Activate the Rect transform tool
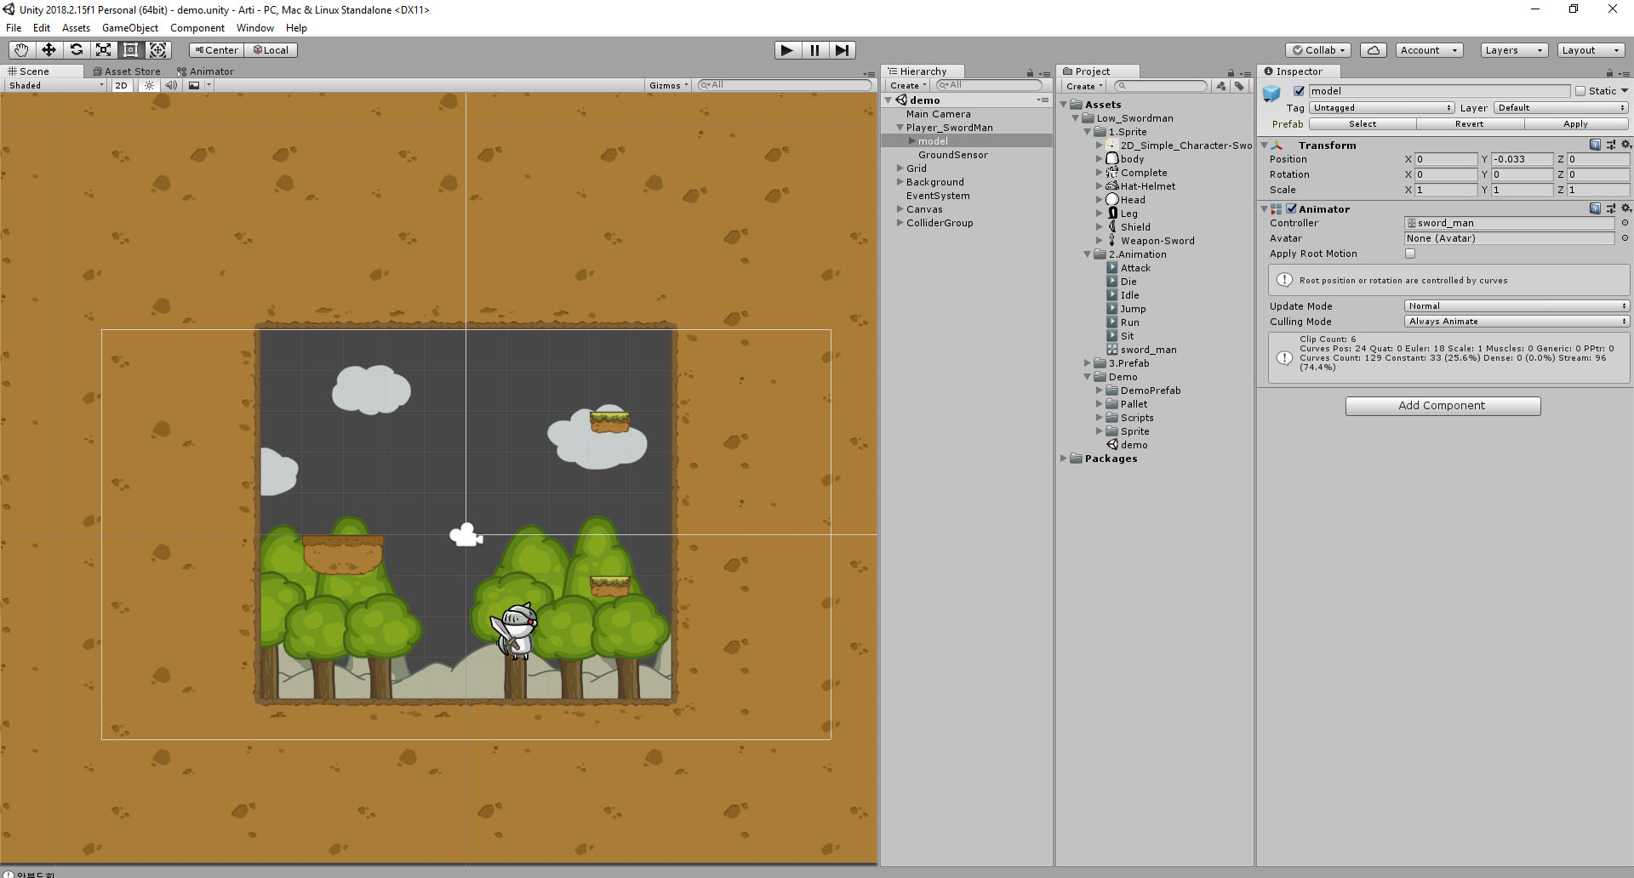 tap(130, 49)
